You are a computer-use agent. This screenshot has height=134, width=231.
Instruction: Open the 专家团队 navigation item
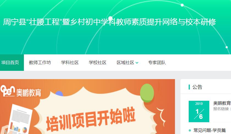click(x=157, y=63)
